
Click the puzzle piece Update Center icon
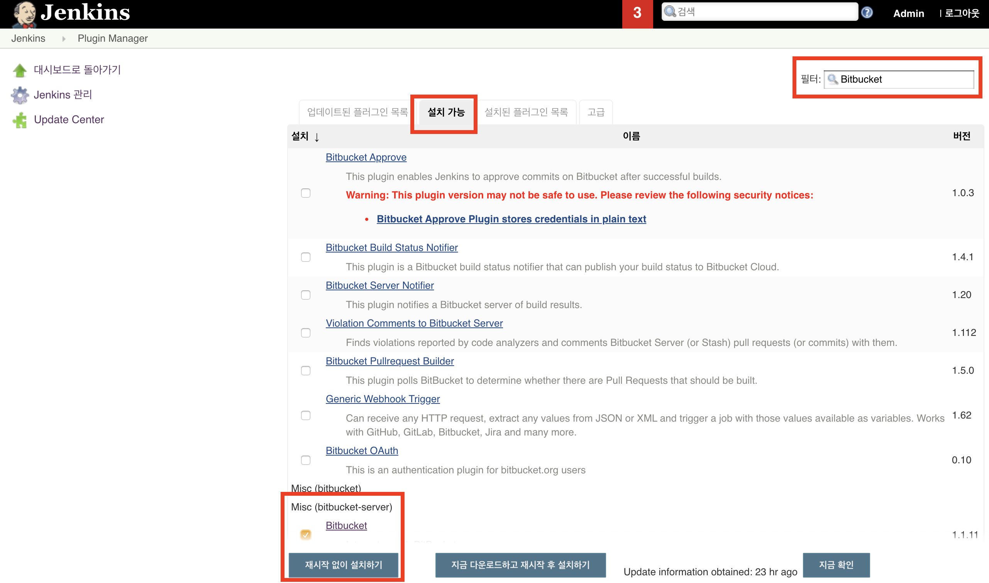tap(20, 120)
